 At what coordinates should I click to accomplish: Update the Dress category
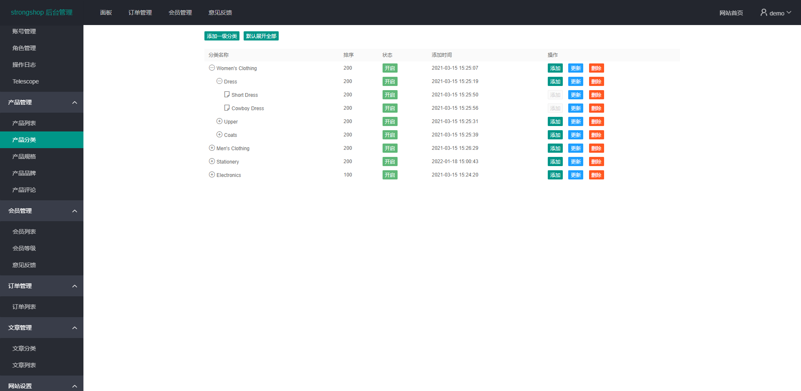(576, 81)
